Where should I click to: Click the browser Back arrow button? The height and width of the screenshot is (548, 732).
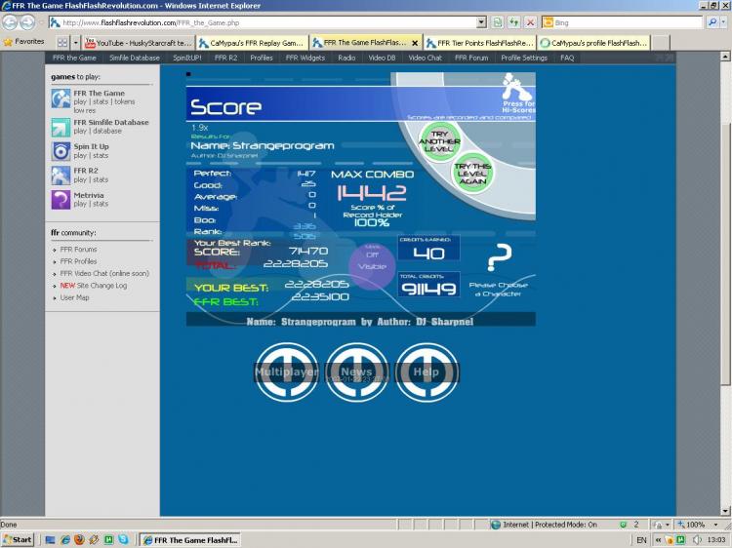coord(11,21)
